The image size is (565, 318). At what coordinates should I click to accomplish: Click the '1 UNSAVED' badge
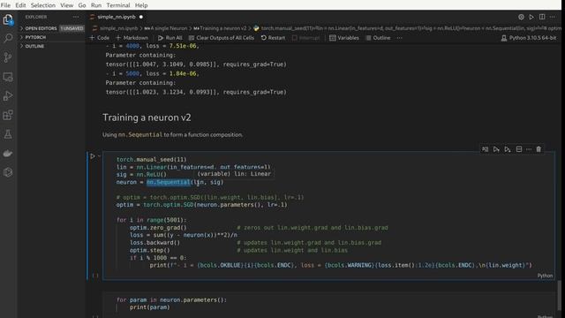coord(72,28)
